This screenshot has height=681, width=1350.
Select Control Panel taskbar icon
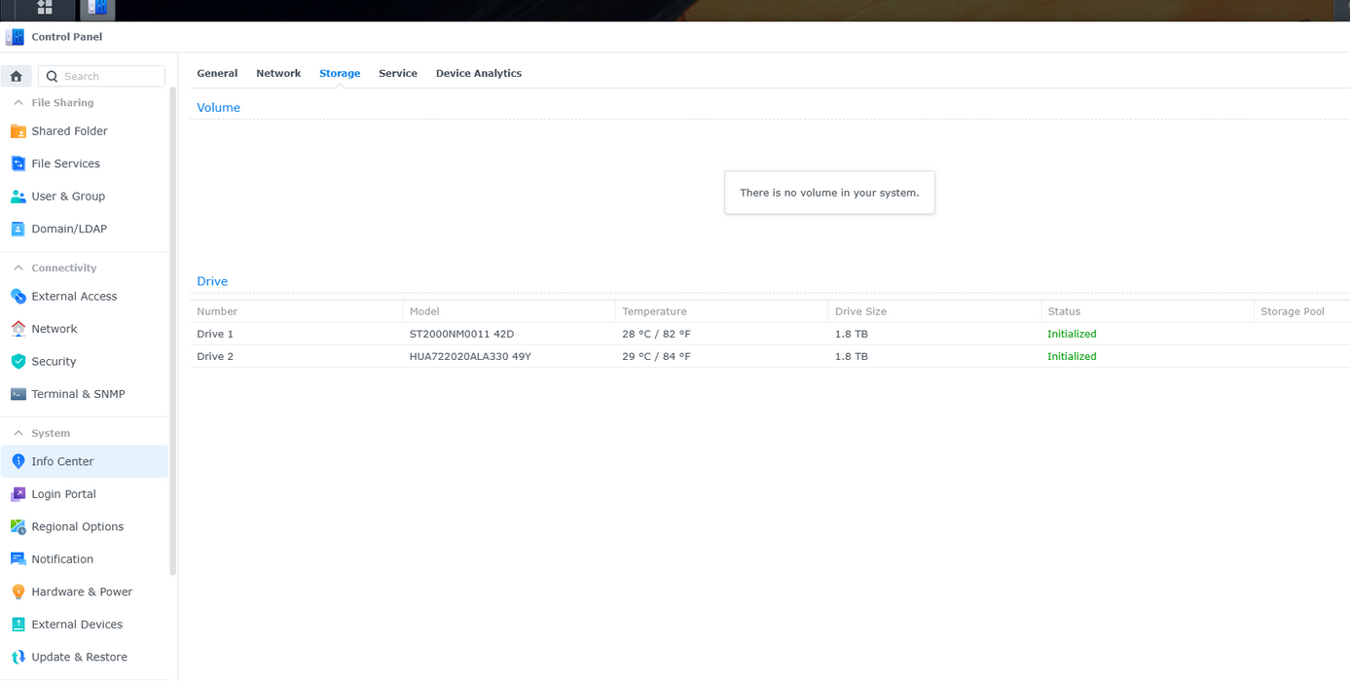tap(97, 8)
